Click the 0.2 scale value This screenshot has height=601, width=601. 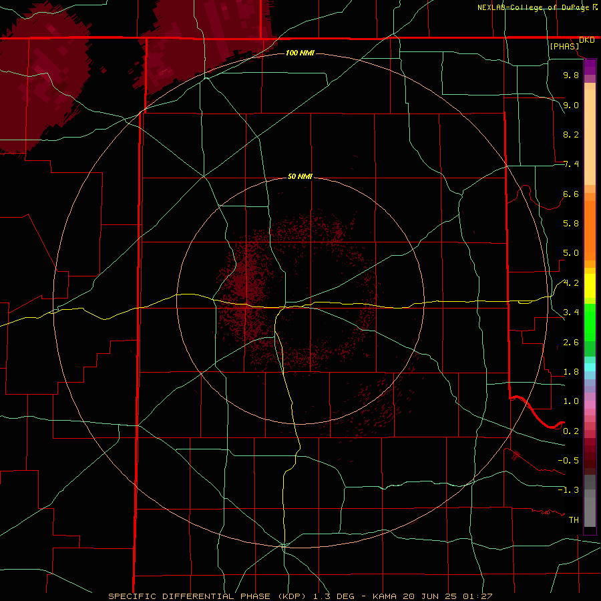(571, 431)
